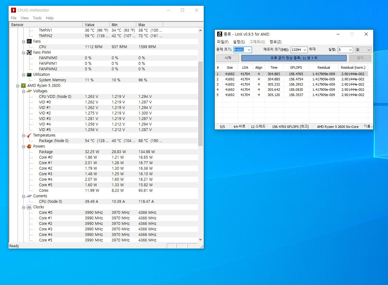This screenshot has width=388, height=285.
Task: Click the 12 스레드 status bar entry
Action: coord(258,127)
